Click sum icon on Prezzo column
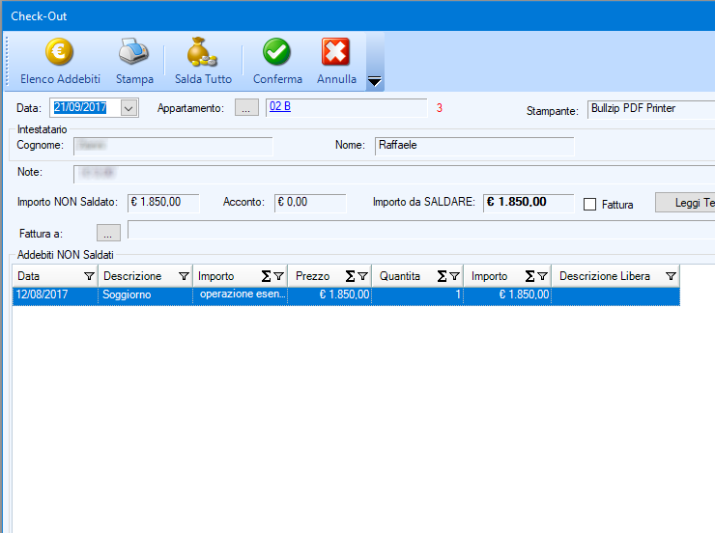Viewport: 715px width, 533px height. 351,276
